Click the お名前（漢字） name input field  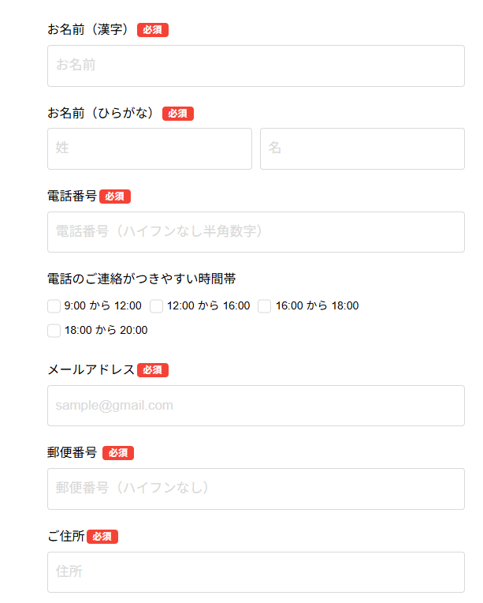[255, 66]
